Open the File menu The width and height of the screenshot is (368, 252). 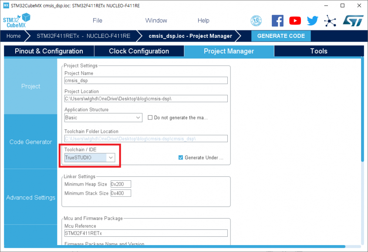pos(98,20)
